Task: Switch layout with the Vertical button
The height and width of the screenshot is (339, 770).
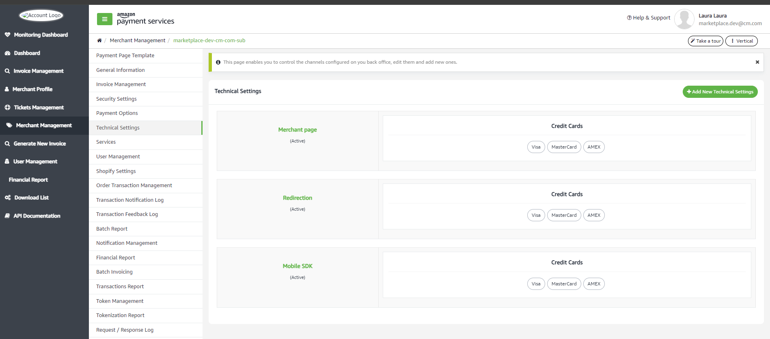Action: pos(742,41)
